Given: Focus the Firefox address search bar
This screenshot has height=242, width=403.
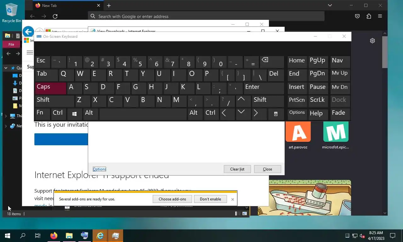Looking at the screenshot, I should tap(207, 16).
